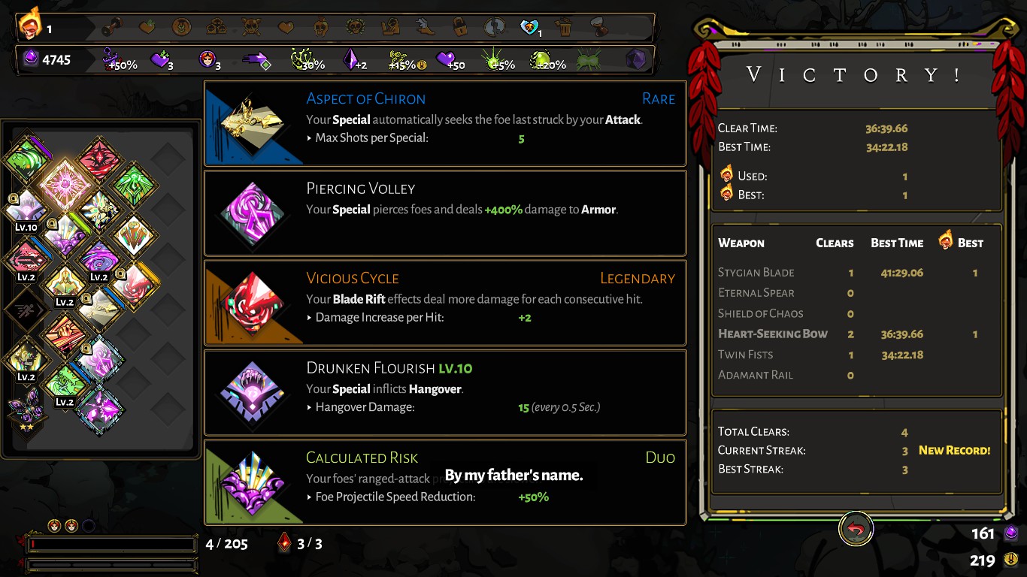The image size is (1027, 577).
Task: Select the Aspect of Chiron bow icon
Action: (x=251, y=123)
